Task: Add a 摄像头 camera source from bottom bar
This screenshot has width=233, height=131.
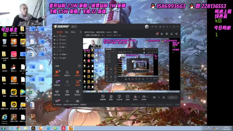Action: (111, 98)
